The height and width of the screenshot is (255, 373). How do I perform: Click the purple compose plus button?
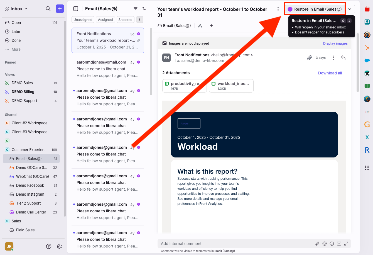point(60,9)
